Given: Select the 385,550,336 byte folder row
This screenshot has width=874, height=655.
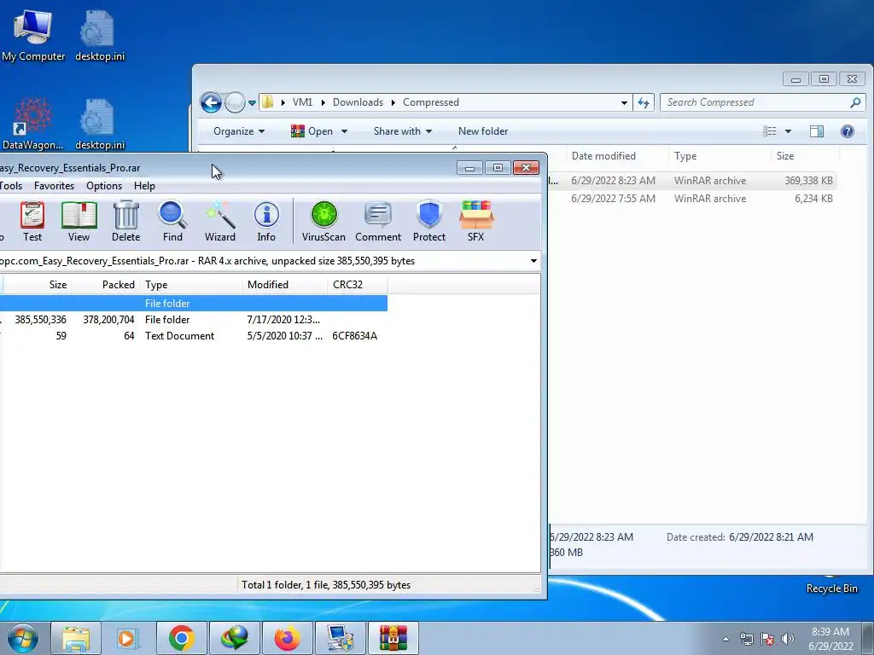Looking at the screenshot, I should (x=194, y=320).
